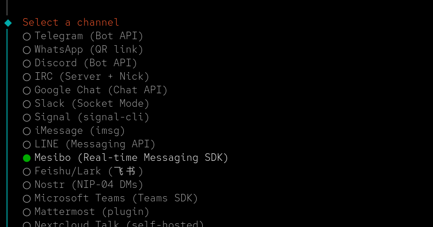The width and height of the screenshot is (433, 227).
Task: Click the Telegram (Bot API) text label
Action: click(89, 36)
